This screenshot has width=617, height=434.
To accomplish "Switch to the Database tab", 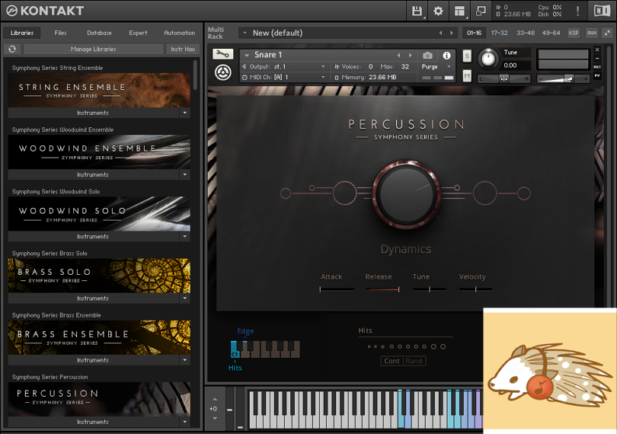I will tap(99, 33).
